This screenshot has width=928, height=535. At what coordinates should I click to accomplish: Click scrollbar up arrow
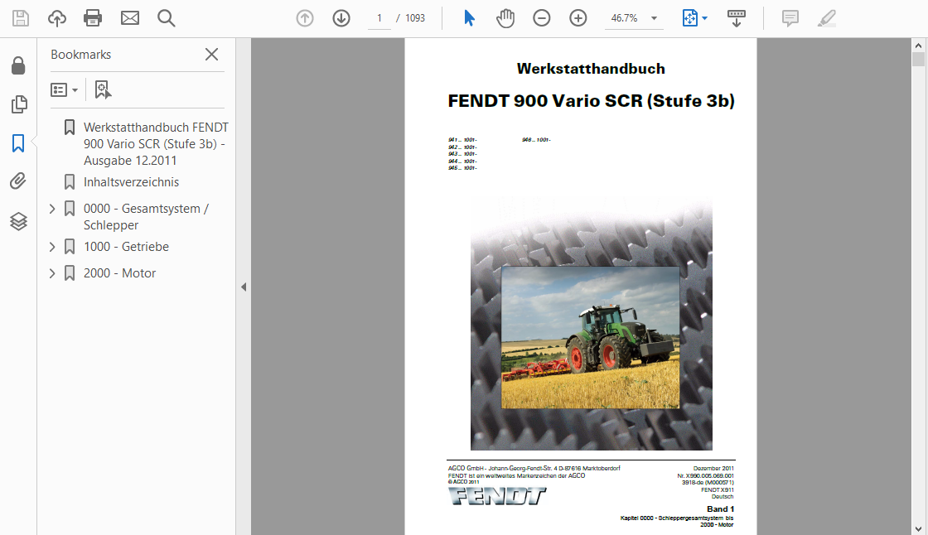pyautogui.click(x=918, y=45)
